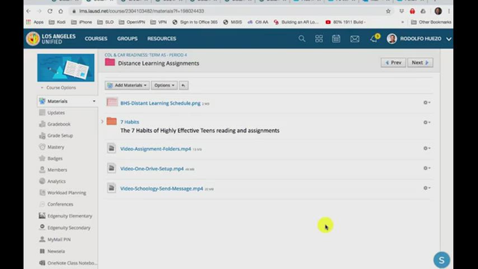Screen dimensions: 478x269
Task: Open the GROUPS menu in top navigation
Action: click(x=127, y=39)
